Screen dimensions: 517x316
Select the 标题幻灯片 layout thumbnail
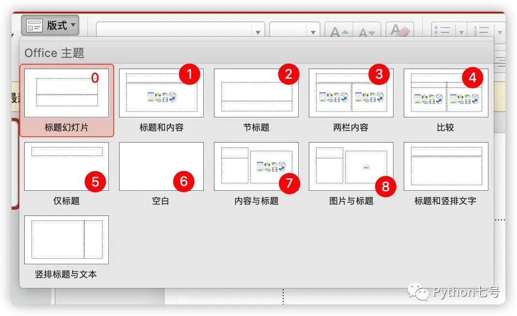point(67,93)
